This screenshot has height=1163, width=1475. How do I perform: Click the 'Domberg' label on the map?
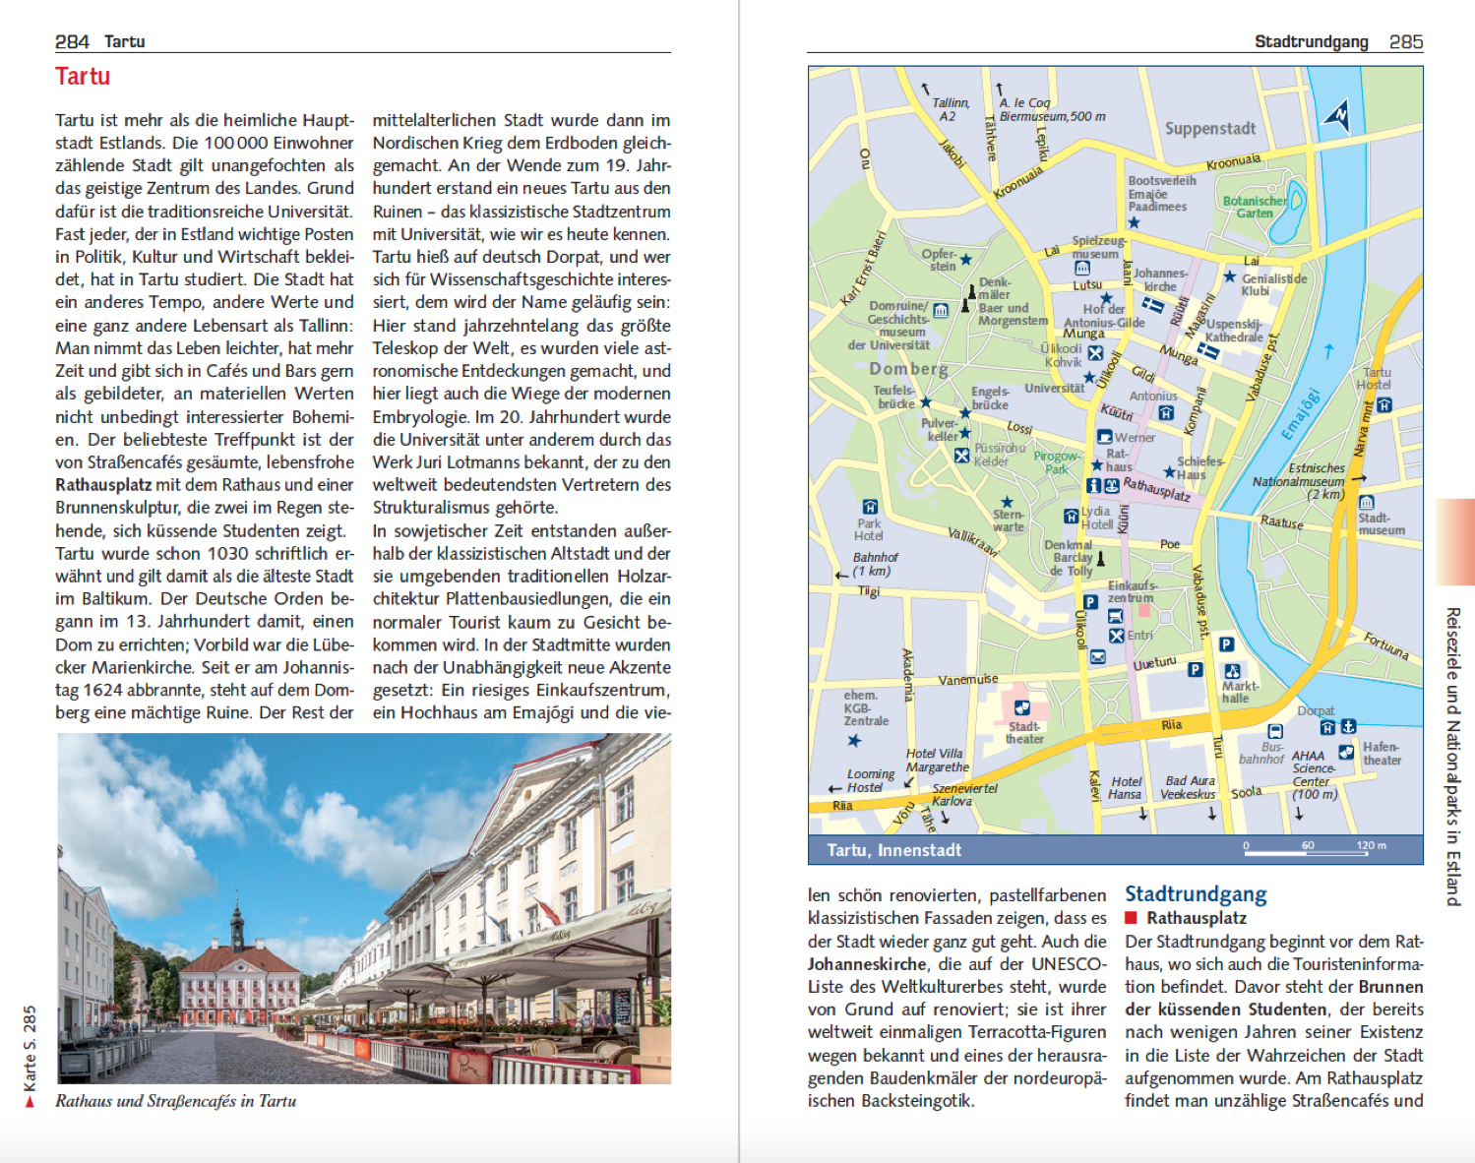[x=908, y=369]
